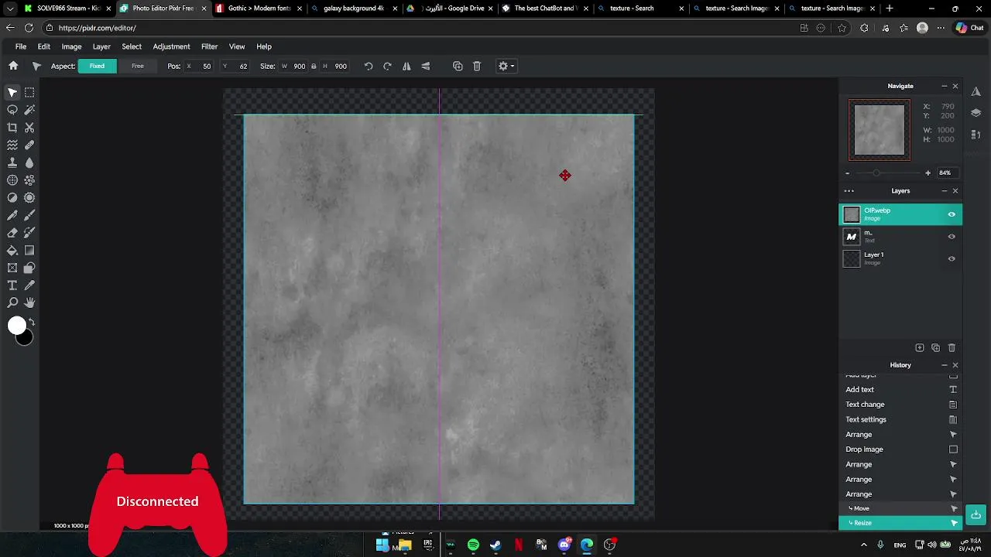Image resolution: width=991 pixels, height=557 pixels.
Task: Select the Brush tool
Action: pyautogui.click(x=29, y=215)
